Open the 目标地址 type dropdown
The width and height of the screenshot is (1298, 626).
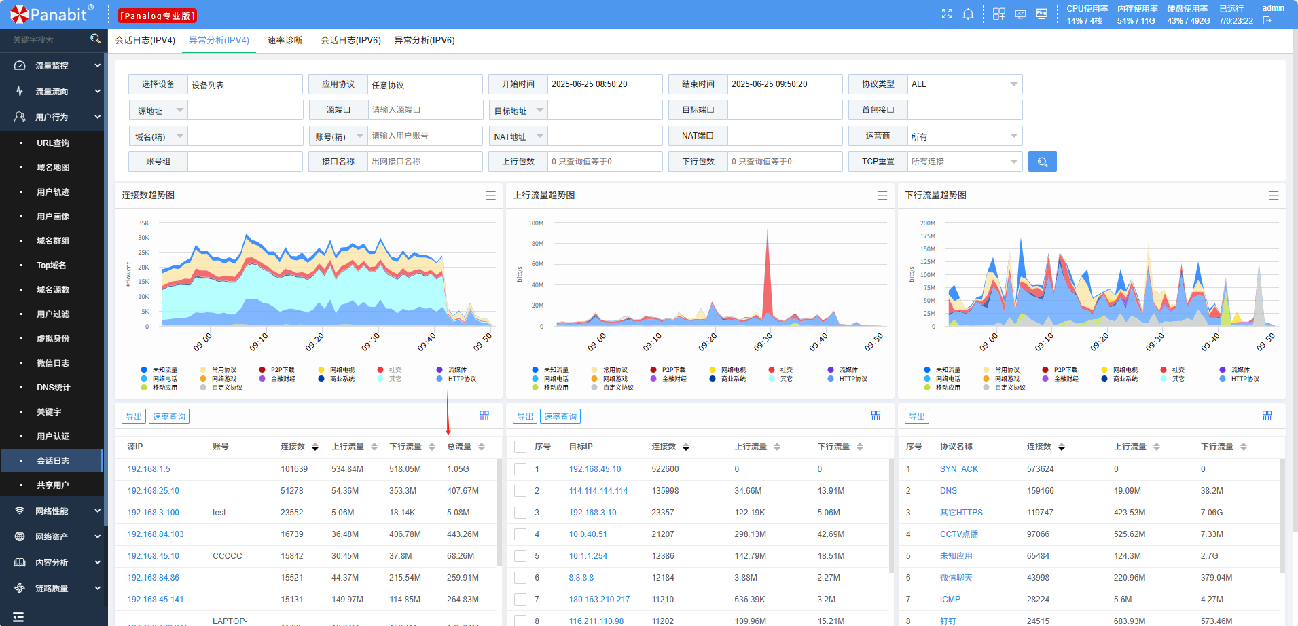click(x=518, y=110)
